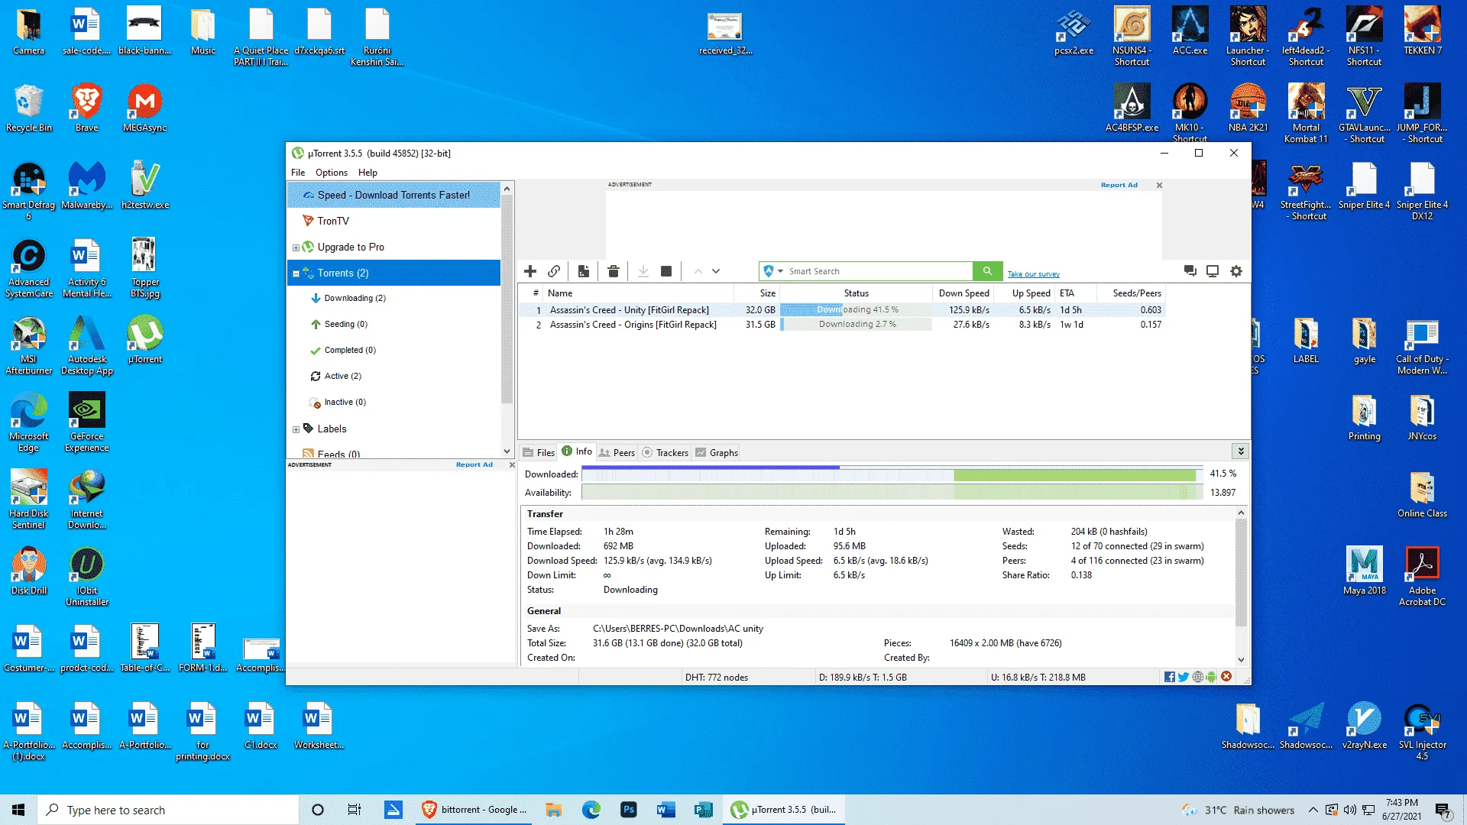Screen dimensions: 1467x825
Task: Click the Take our survey link
Action: (1033, 274)
